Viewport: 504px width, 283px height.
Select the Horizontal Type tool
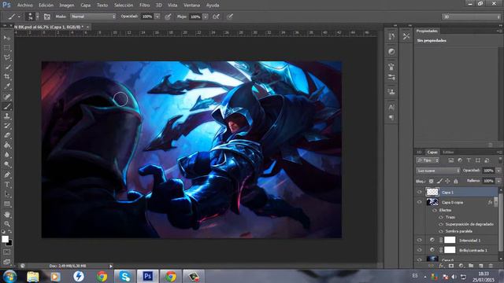(7, 185)
